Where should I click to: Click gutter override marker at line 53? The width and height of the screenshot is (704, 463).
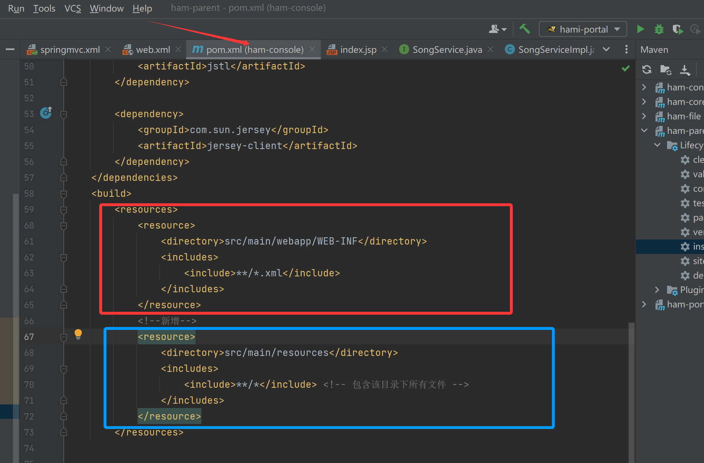pos(46,113)
